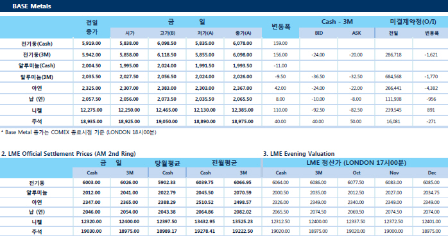The height and width of the screenshot is (236, 448).
Task: Click the 미결제약정(O/I) header
Action: pos(413,22)
